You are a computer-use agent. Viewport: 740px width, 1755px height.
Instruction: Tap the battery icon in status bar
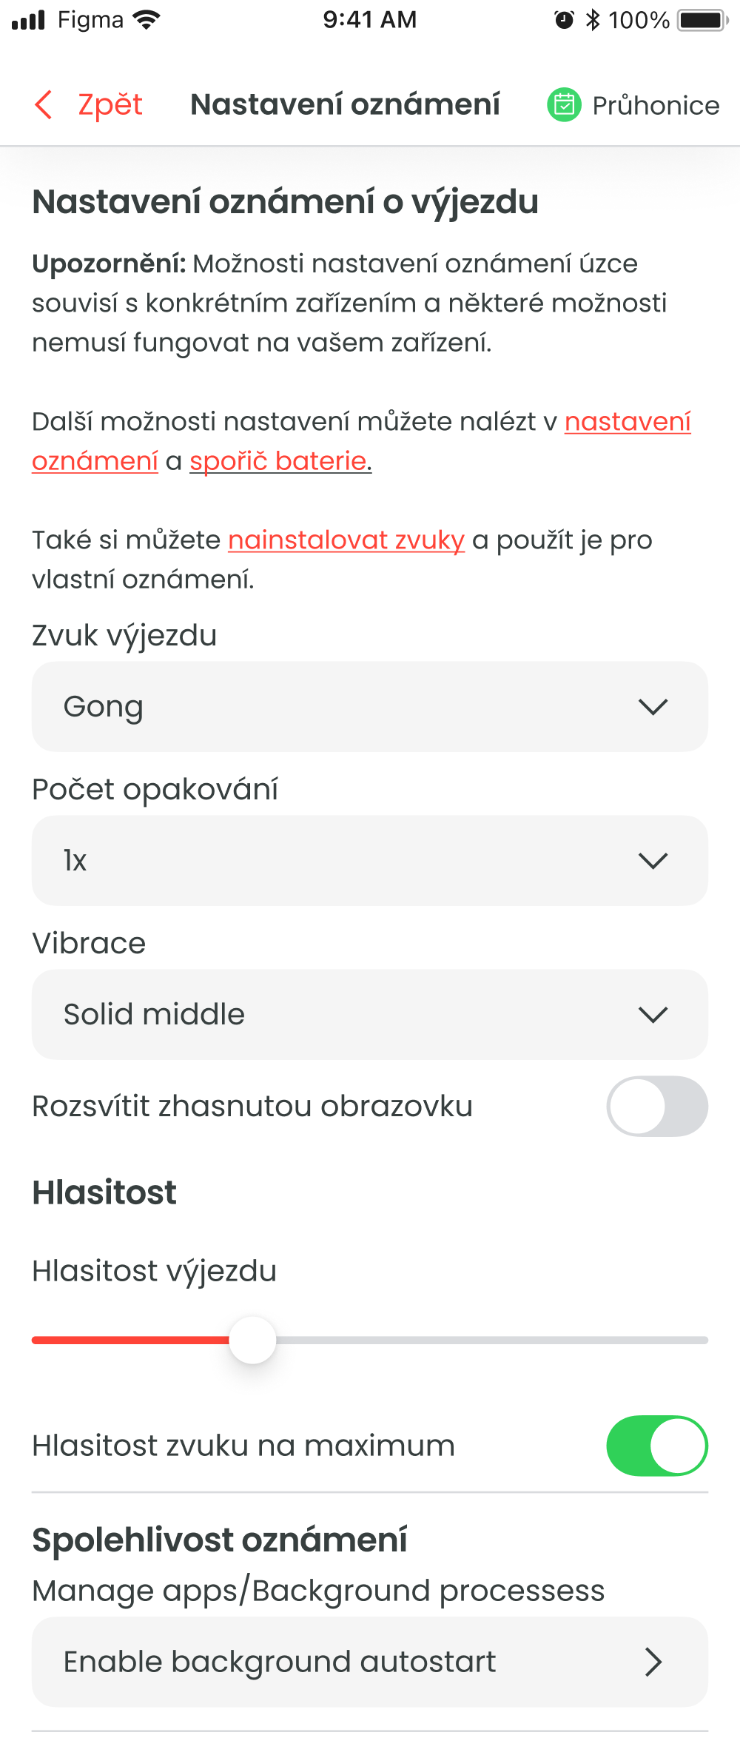click(702, 20)
